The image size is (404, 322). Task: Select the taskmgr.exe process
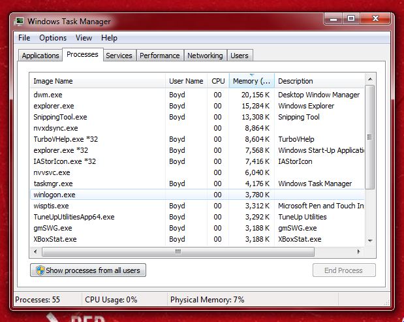[197, 184]
